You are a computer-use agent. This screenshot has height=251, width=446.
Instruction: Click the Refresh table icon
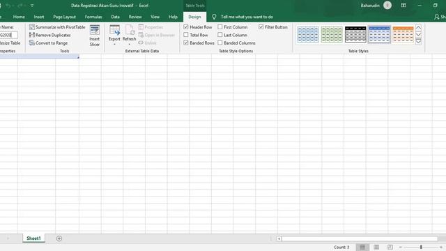coord(130,30)
